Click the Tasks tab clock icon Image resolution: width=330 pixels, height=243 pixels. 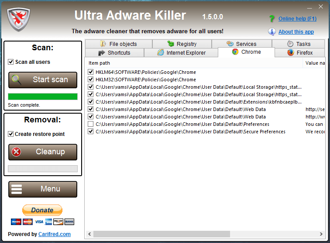[290, 44]
